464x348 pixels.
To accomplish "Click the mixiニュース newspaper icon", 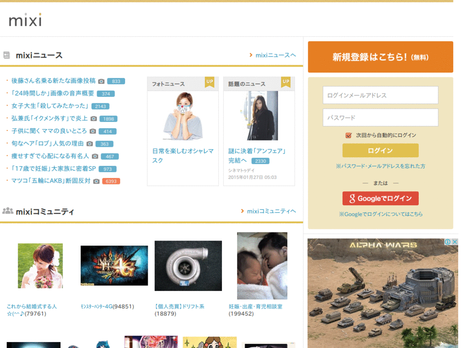I will click(6, 55).
